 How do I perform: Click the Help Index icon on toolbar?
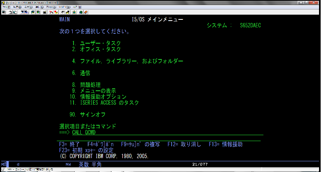point(86,12)
